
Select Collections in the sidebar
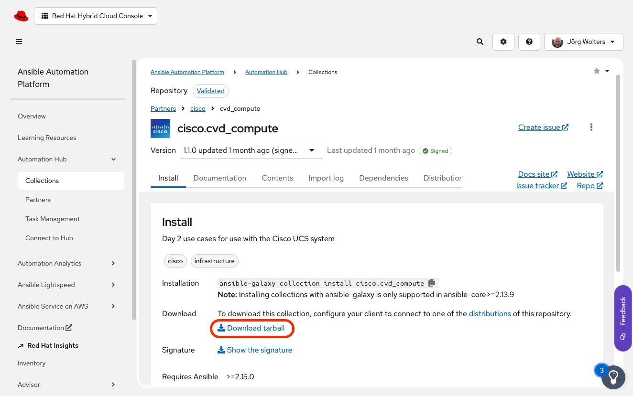pyautogui.click(x=71, y=181)
